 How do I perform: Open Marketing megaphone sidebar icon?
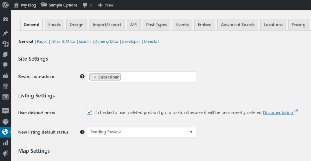click(x=5, y=153)
